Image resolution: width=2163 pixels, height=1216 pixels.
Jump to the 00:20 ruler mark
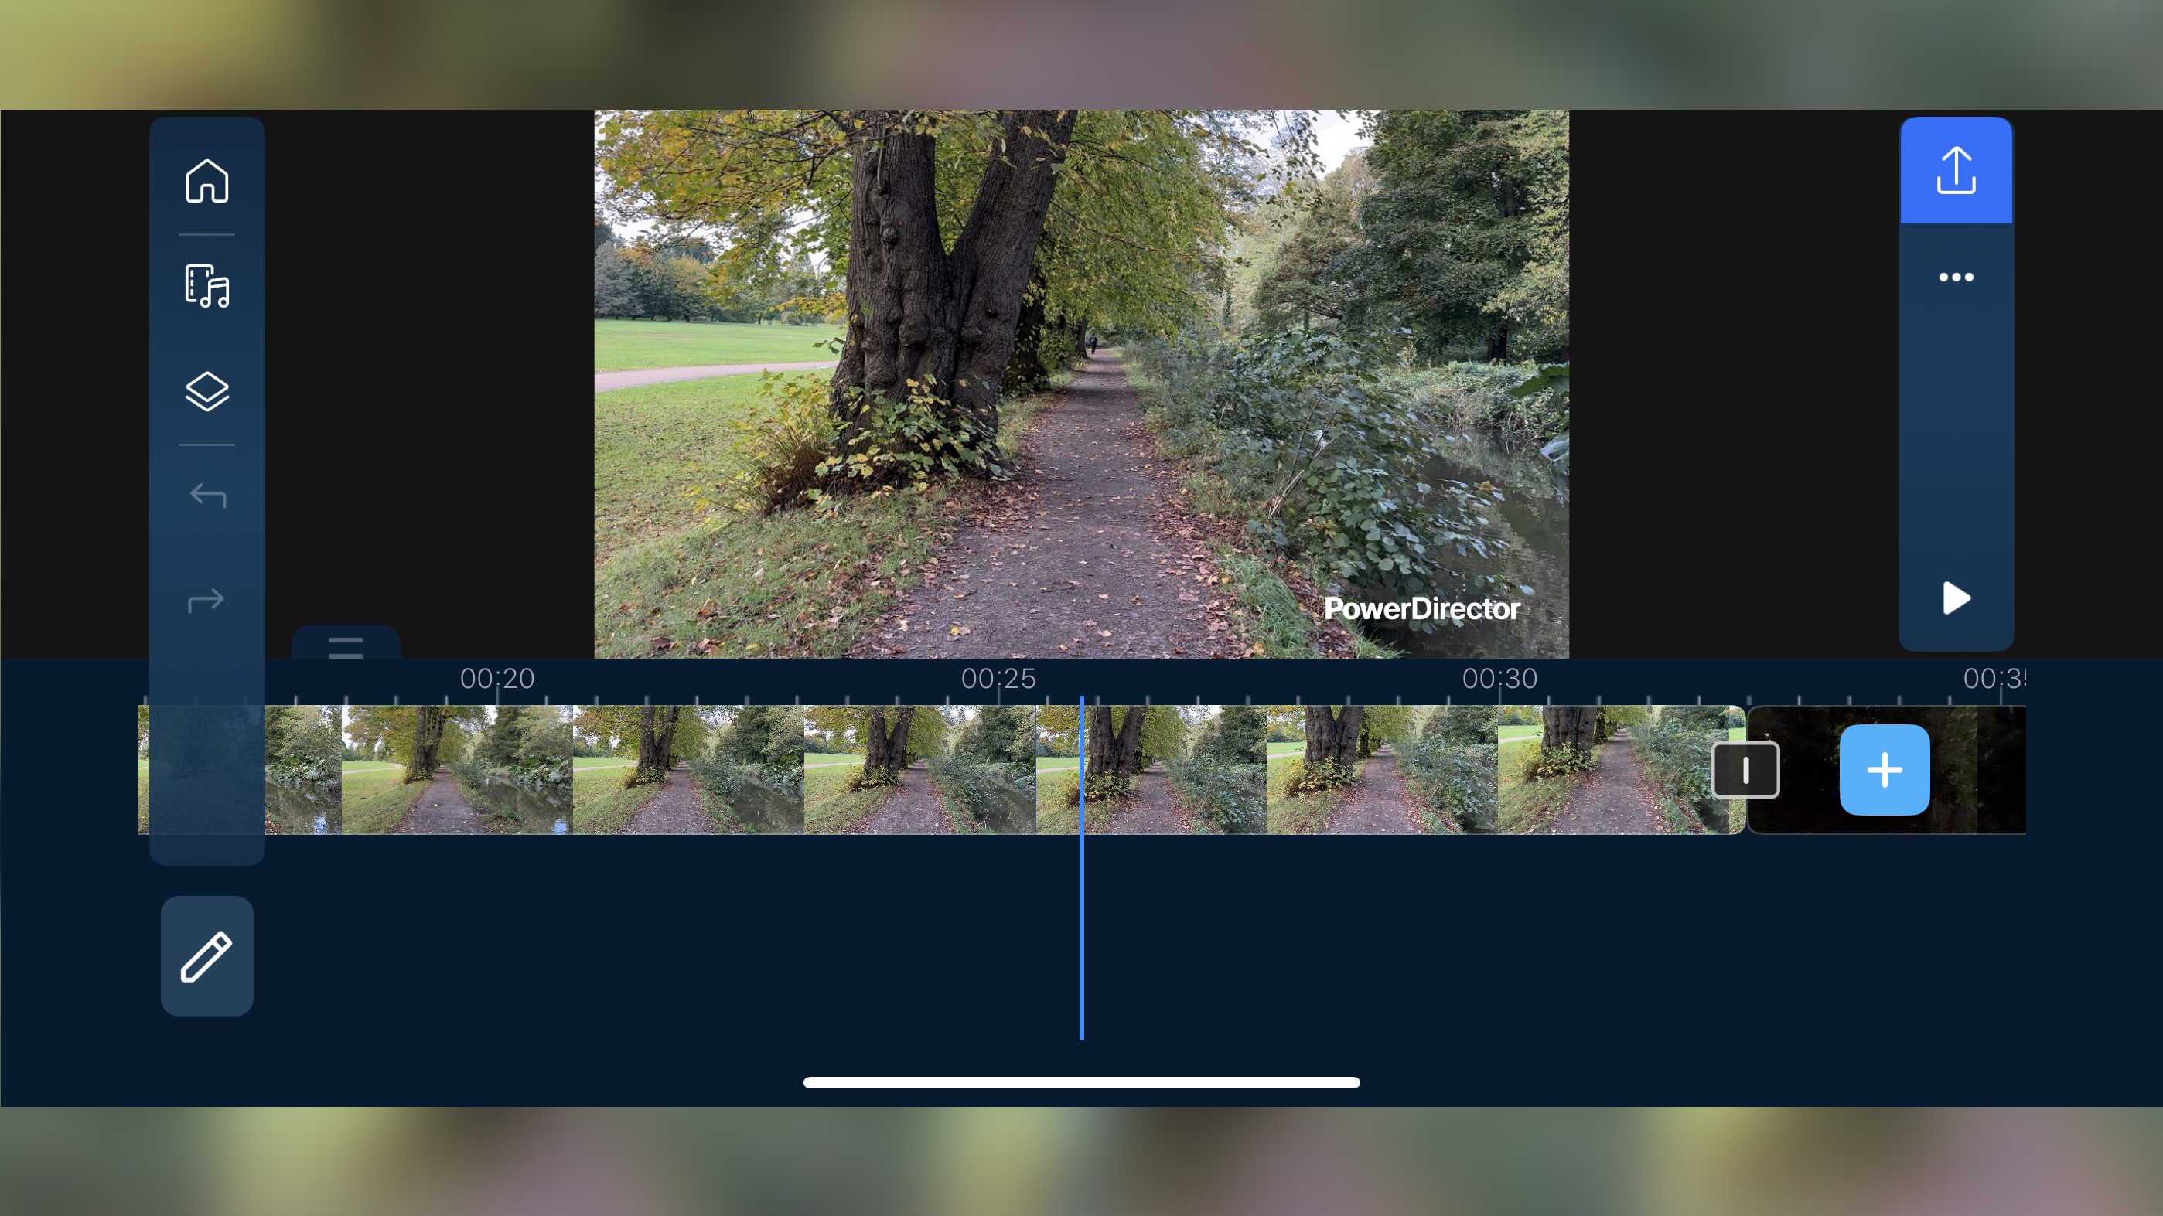[497, 678]
